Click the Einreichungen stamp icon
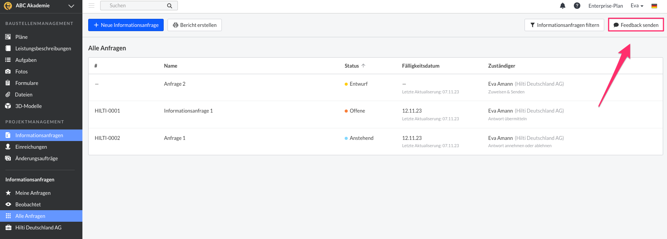 tap(8, 147)
